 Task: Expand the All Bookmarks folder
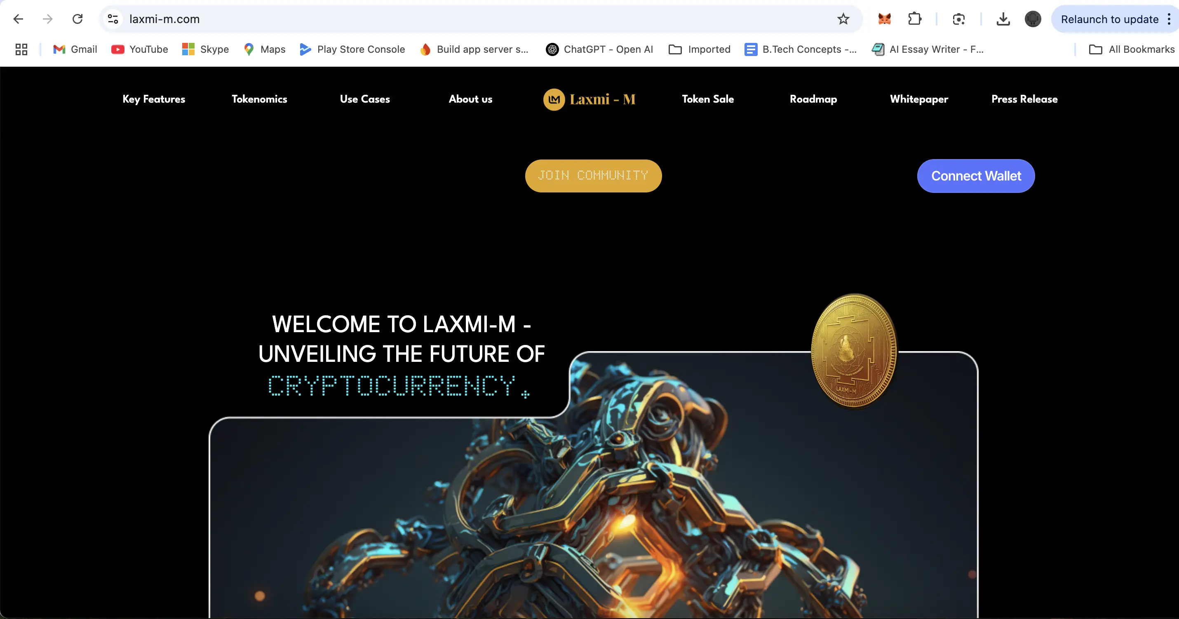pos(1132,49)
